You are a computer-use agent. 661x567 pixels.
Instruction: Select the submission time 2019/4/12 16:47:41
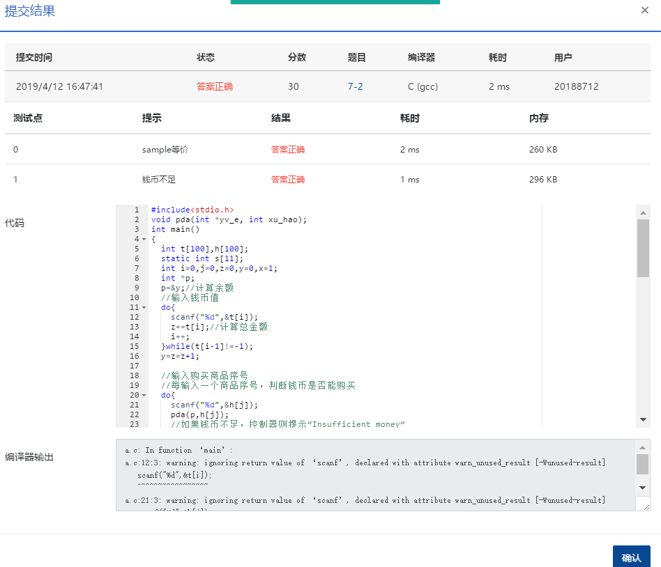click(59, 86)
